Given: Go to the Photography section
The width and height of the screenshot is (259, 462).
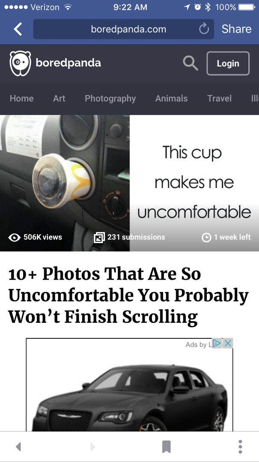Looking at the screenshot, I should pyautogui.click(x=110, y=98).
